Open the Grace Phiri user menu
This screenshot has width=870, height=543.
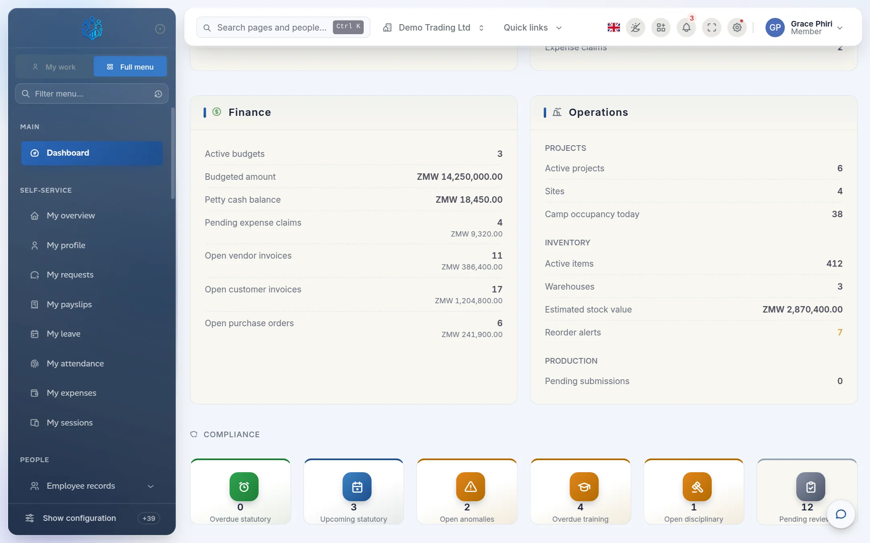coord(804,27)
